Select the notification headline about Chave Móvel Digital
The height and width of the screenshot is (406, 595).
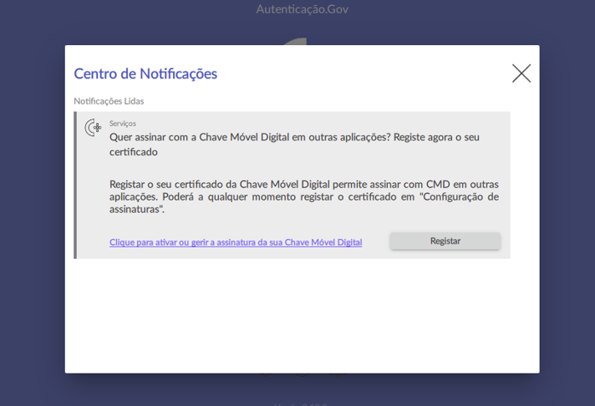tap(294, 145)
